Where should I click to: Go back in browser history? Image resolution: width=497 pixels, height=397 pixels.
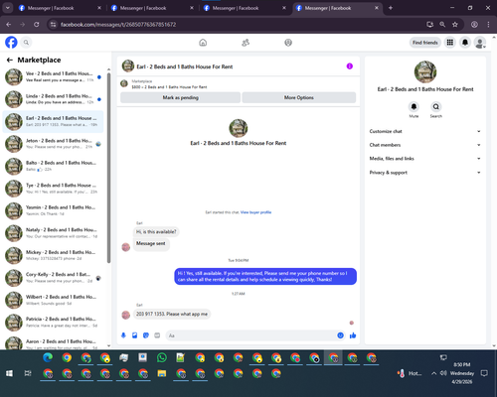pyautogui.click(x=9, y=25)
